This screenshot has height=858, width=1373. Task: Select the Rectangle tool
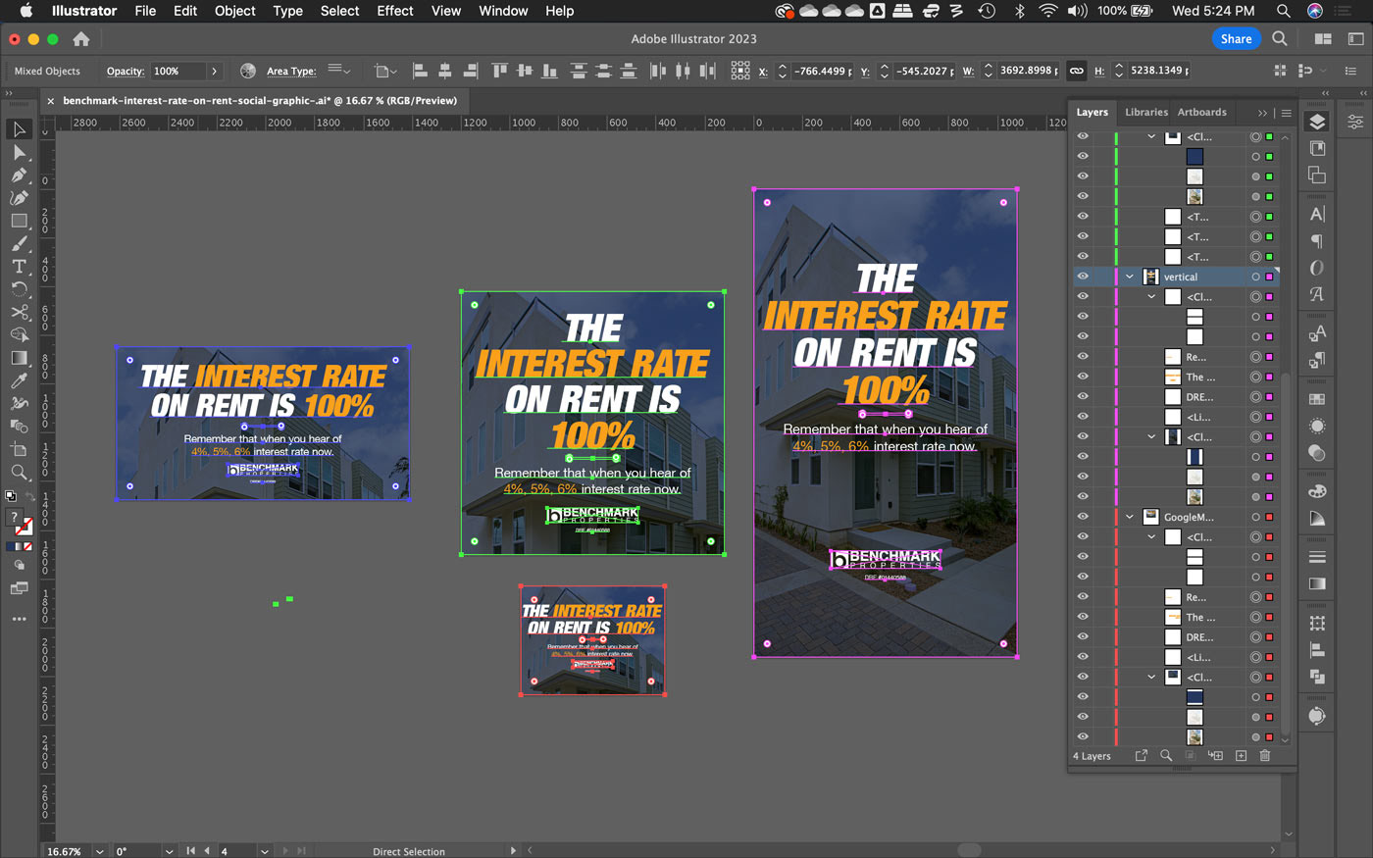(19, 222)
